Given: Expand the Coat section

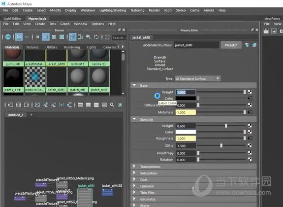Looking at the screenshot, I should point(134,179).
